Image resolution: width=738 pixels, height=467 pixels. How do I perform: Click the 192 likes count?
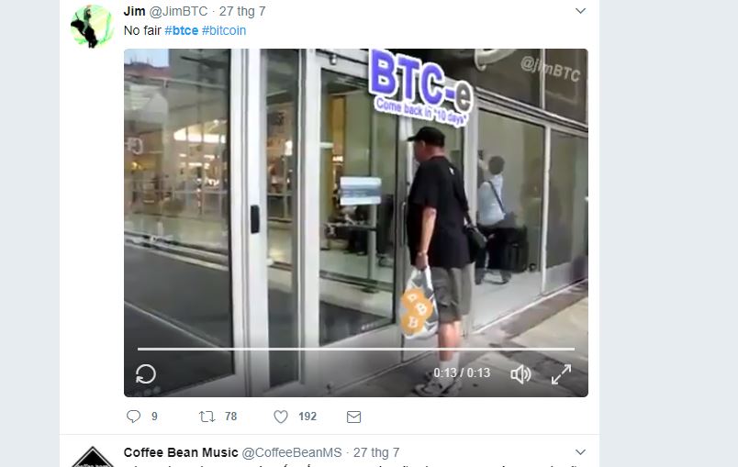pyautogui.click(x=307, y=417)
